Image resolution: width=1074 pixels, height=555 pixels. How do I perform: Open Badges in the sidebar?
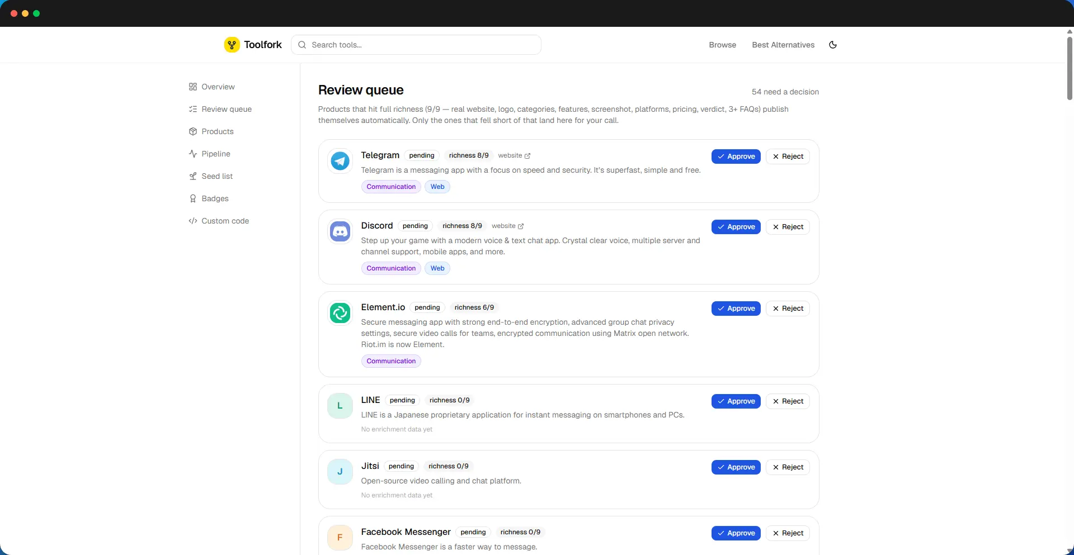coord(209,198)
